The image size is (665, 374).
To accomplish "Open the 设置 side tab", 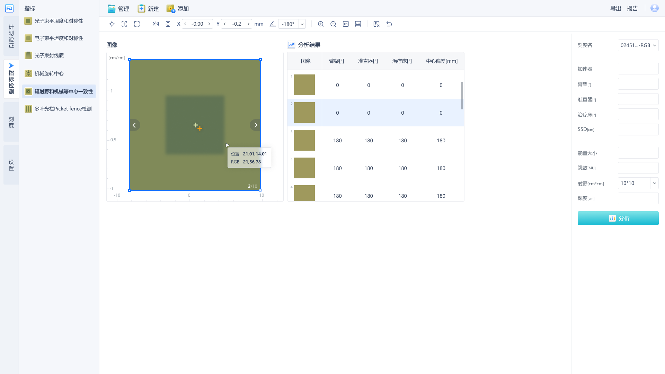I will pyautogui.click(x=11, y=165).
